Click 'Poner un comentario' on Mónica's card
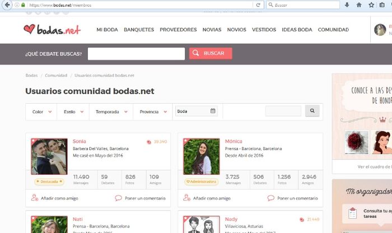Viewport: 392px width, 233px height. tap(297, 198)
